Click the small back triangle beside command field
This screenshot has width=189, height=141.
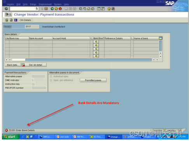(42, 9)
